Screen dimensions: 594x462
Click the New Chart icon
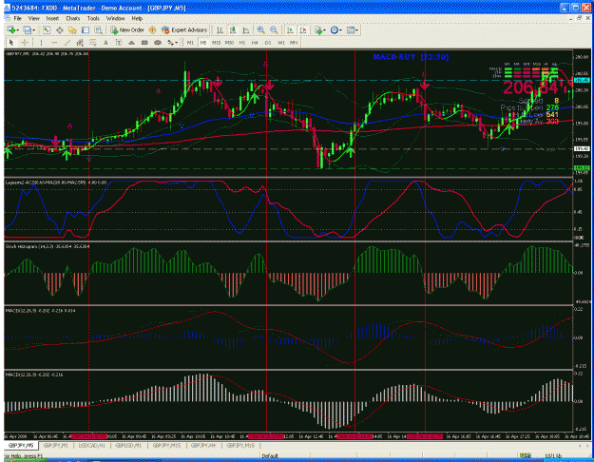pyautogui.click(x=11, y=30)
